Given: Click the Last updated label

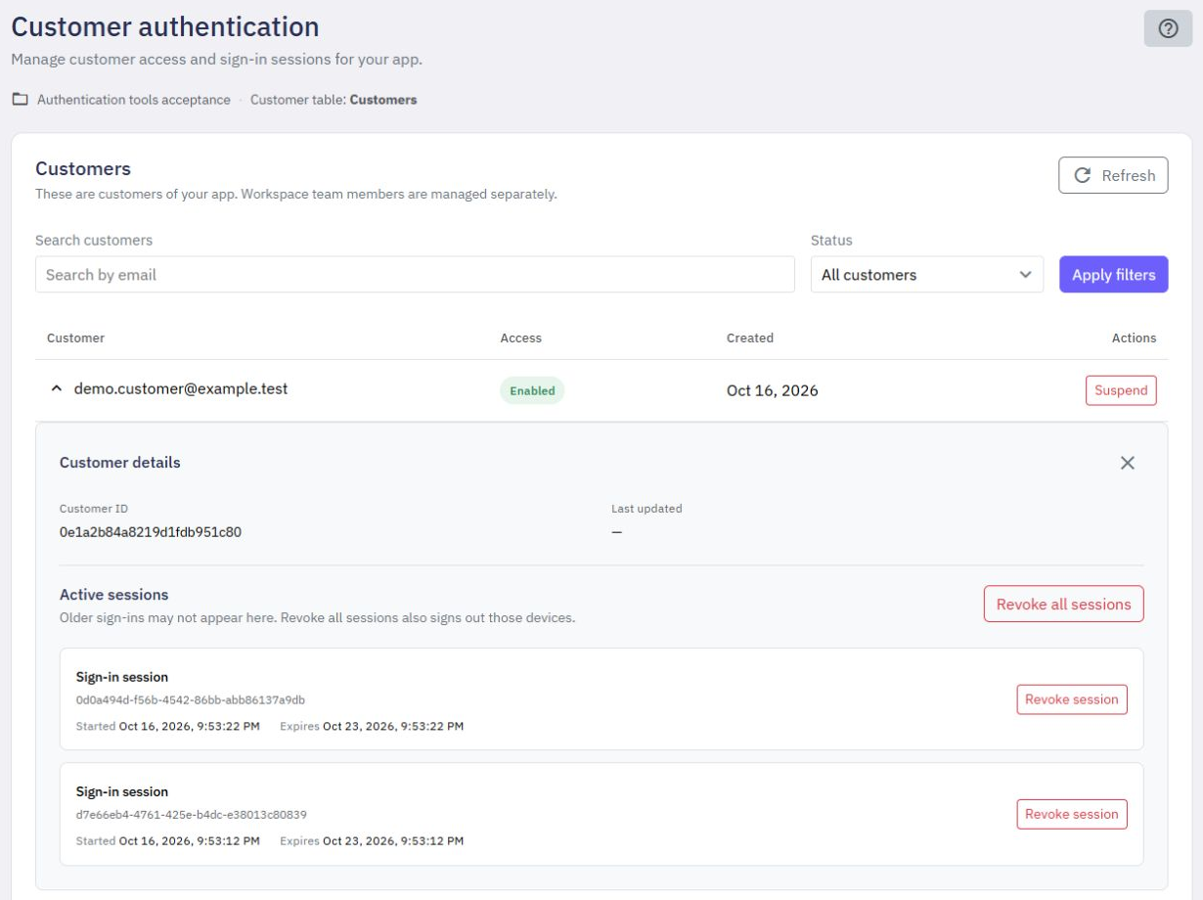Looking at the screenshot, I should [646, 509].
